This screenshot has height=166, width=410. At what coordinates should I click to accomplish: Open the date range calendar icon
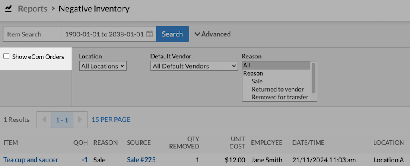[150, 34]
